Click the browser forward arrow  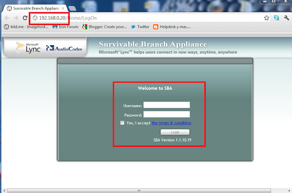tap(16, 18)
